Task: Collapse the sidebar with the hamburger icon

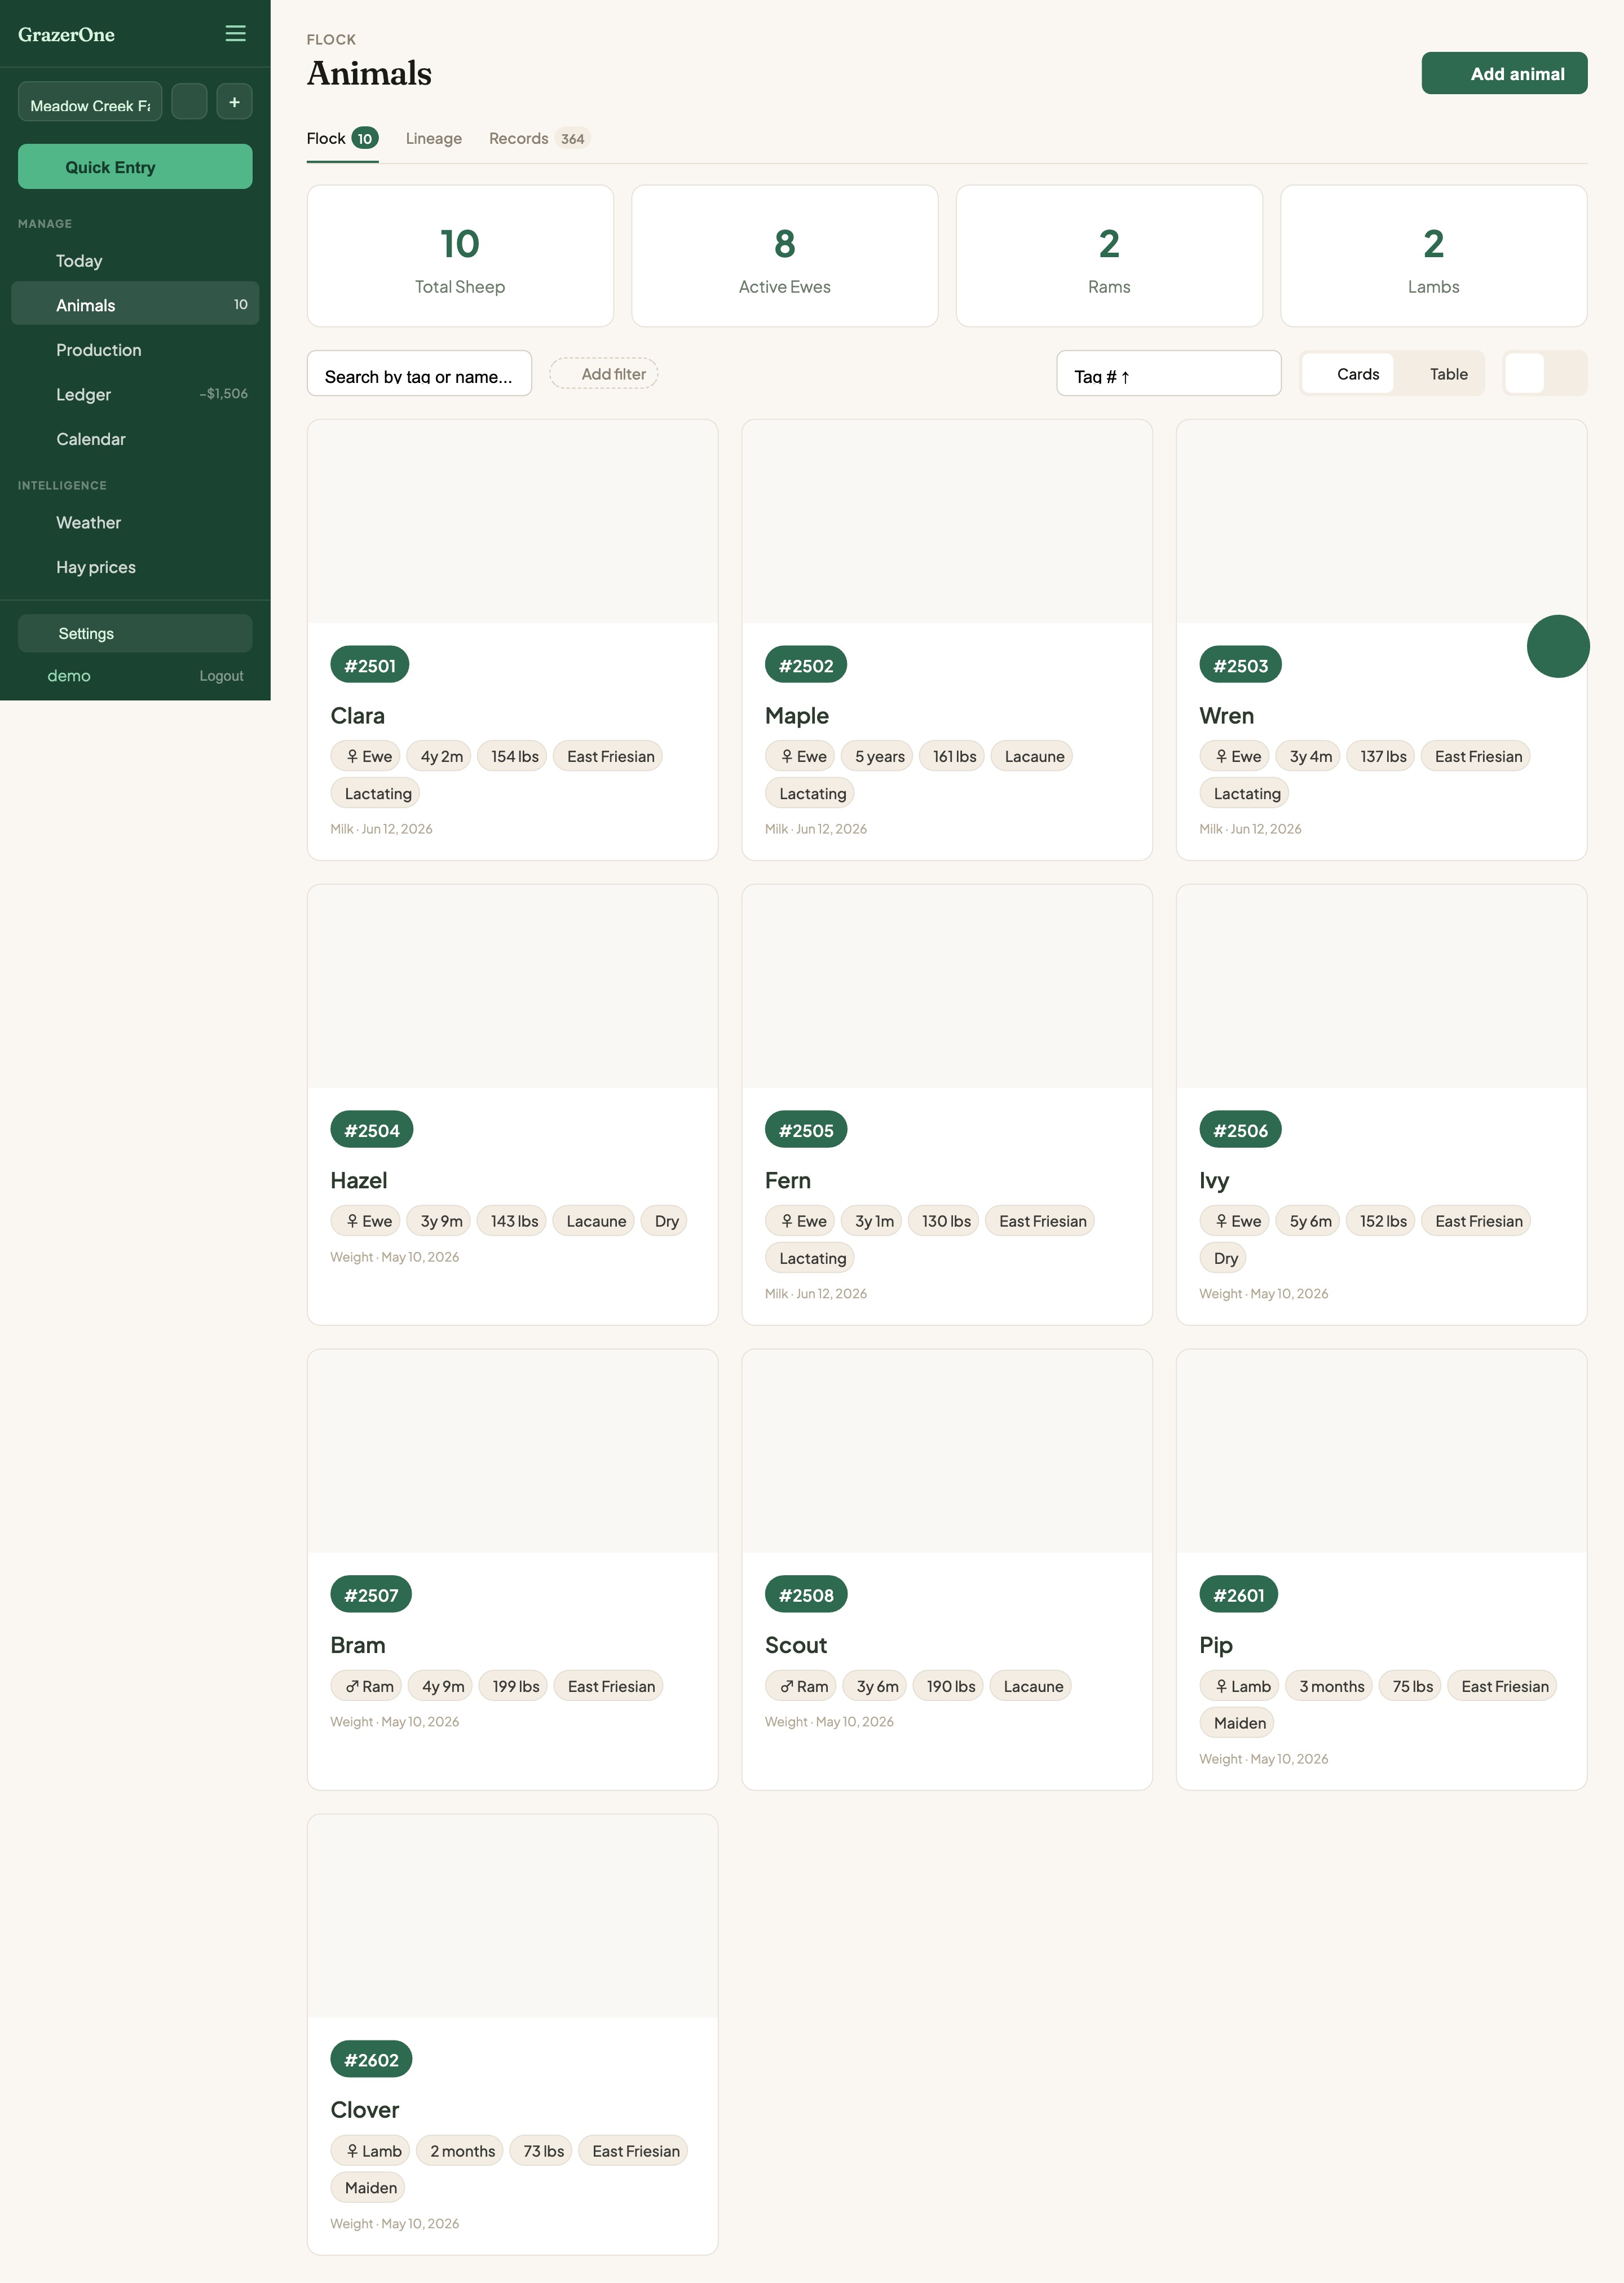Action: click(235, 34)
